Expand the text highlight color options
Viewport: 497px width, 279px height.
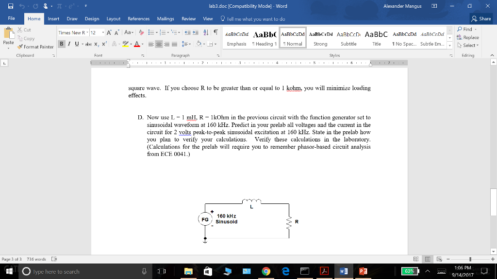pyautogui.click(x=131, y=45)
